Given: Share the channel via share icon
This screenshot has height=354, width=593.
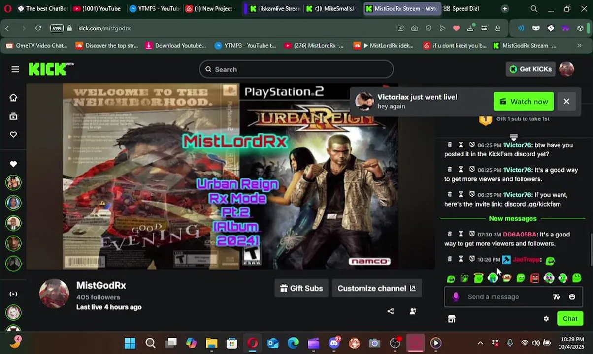Looking at the screenshot, I should [x=391, y=311].
